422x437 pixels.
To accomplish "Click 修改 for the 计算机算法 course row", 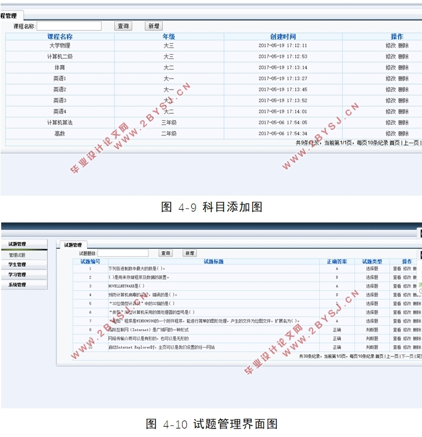I will point(391,123).
